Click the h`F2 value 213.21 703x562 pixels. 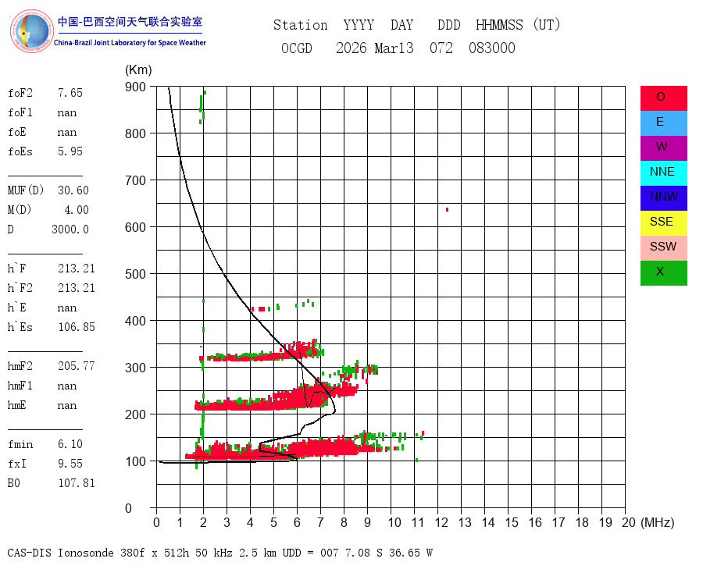(x=77, y=288)
